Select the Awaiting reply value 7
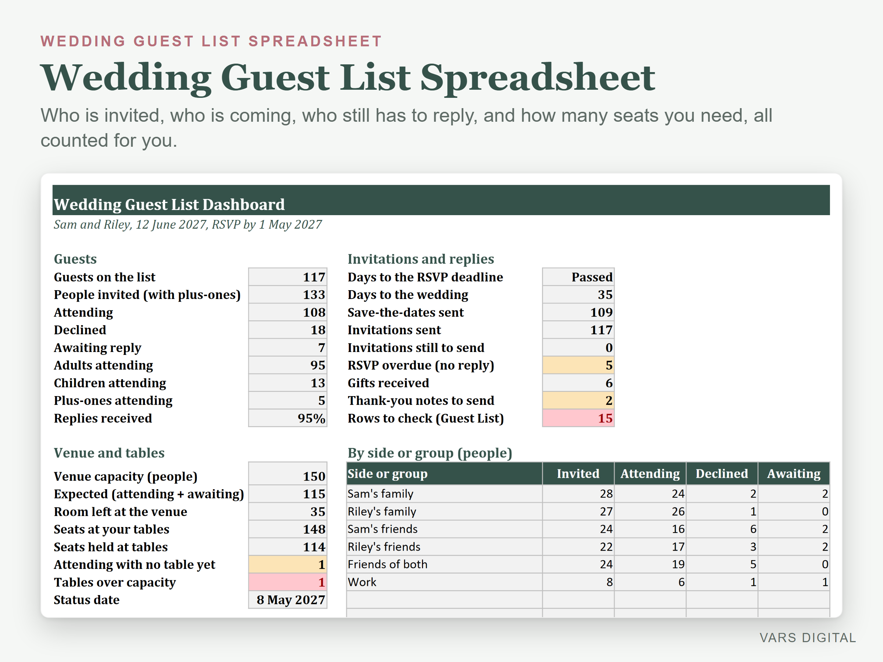 [287, 347]
